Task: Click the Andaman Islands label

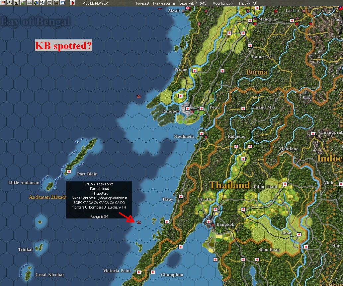Action: point(48,197)
